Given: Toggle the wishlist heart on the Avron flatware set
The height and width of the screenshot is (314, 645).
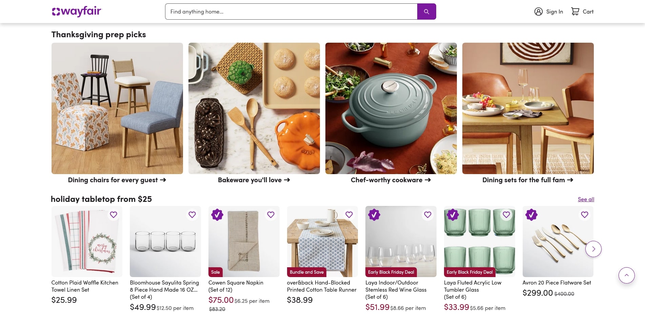Looking at the screenshot, I should [584, 215].
